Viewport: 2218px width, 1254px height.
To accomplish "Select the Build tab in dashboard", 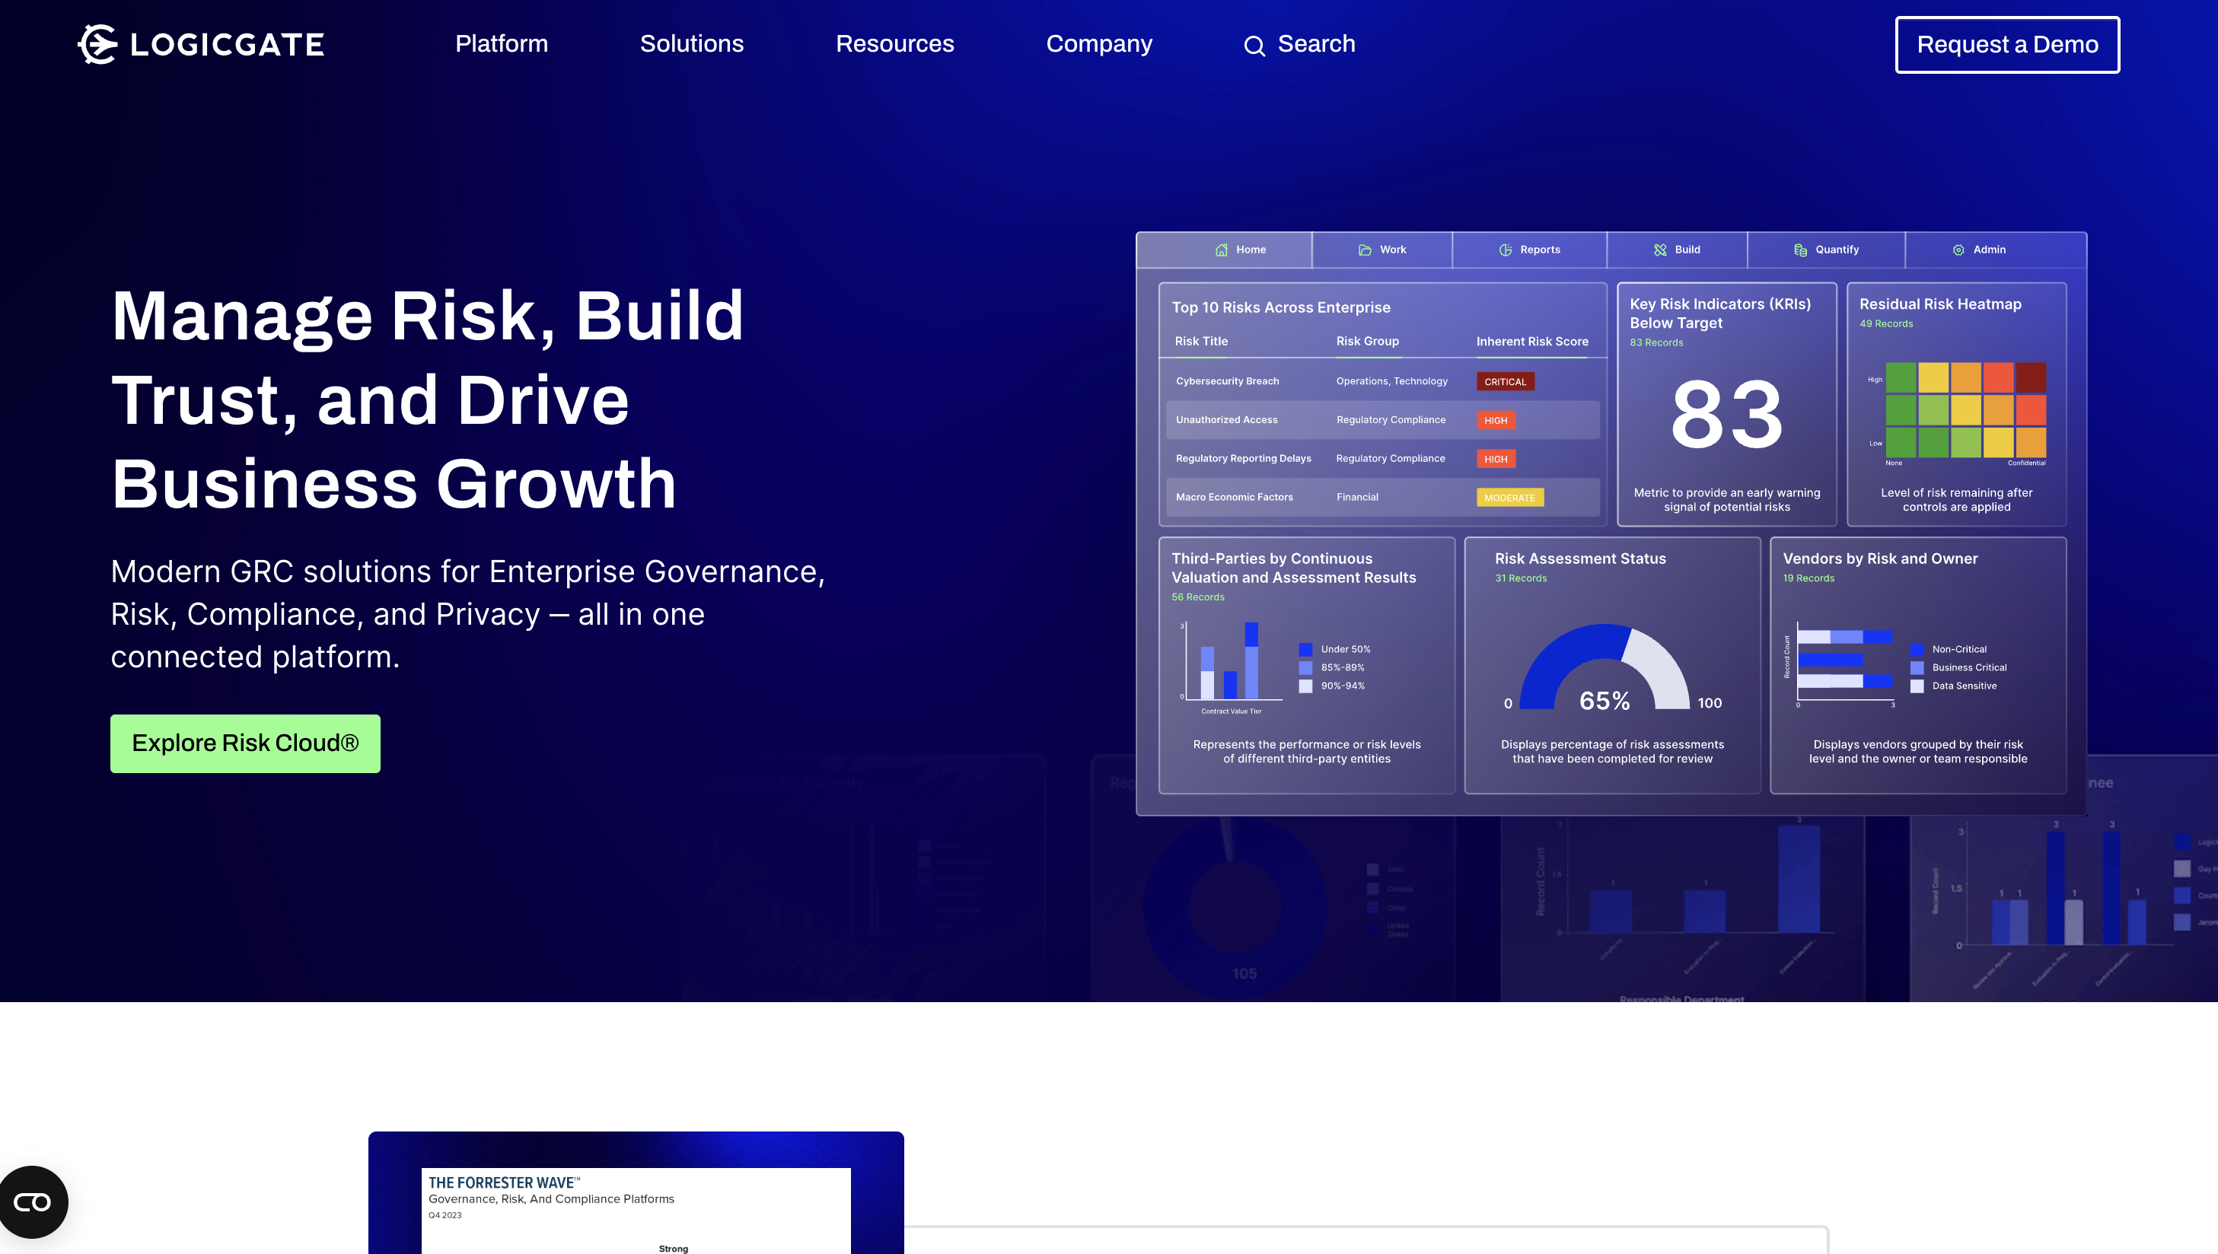I will (1676, 250).
